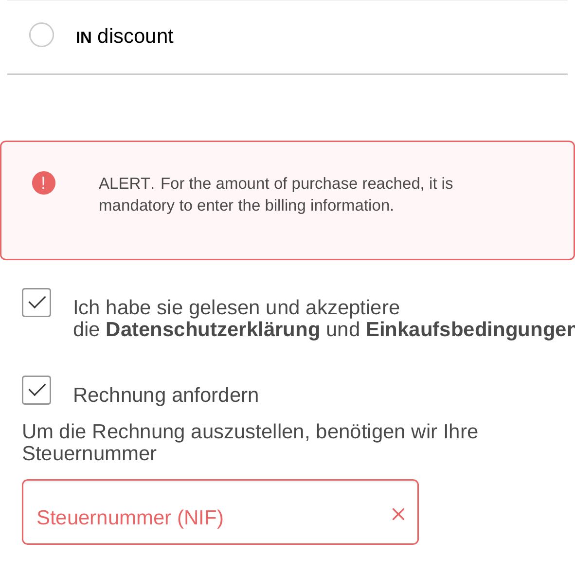Click the word 'discount'
This screenshot has width=575, height=575.
tap(135, 36)
